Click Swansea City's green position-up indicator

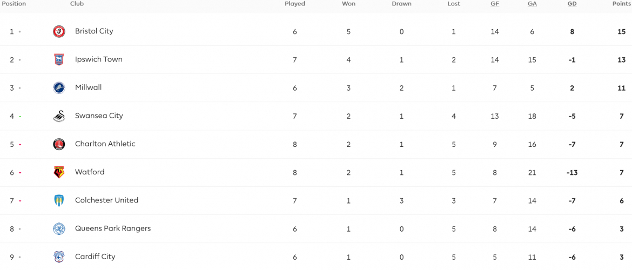20,117
